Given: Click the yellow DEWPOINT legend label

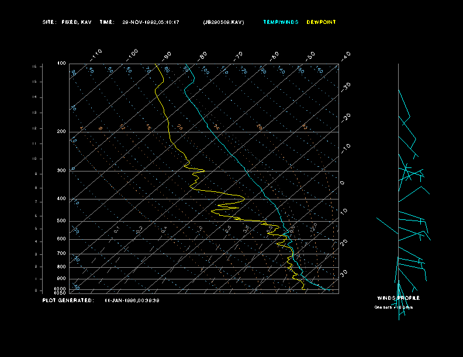Looking at the screenshot, I should pyautogui.click(x=321, y=22).
